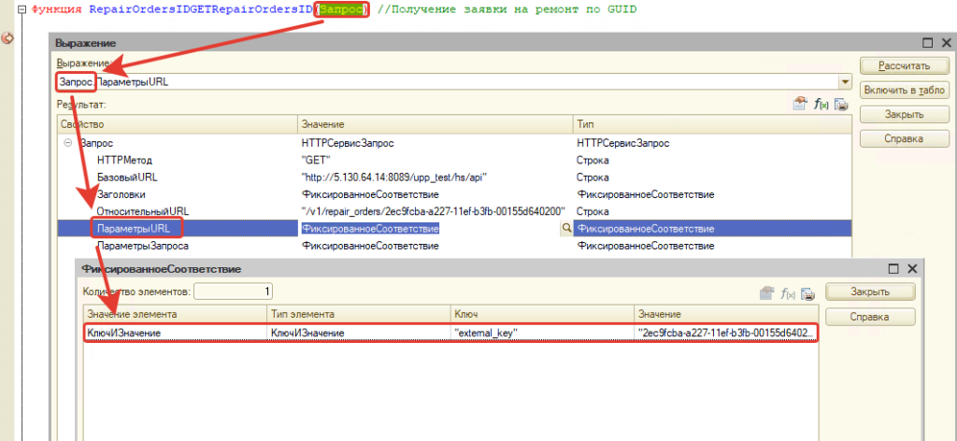Click the first Результат toolbar icon

pyautogui.click(x=799, y=105)
